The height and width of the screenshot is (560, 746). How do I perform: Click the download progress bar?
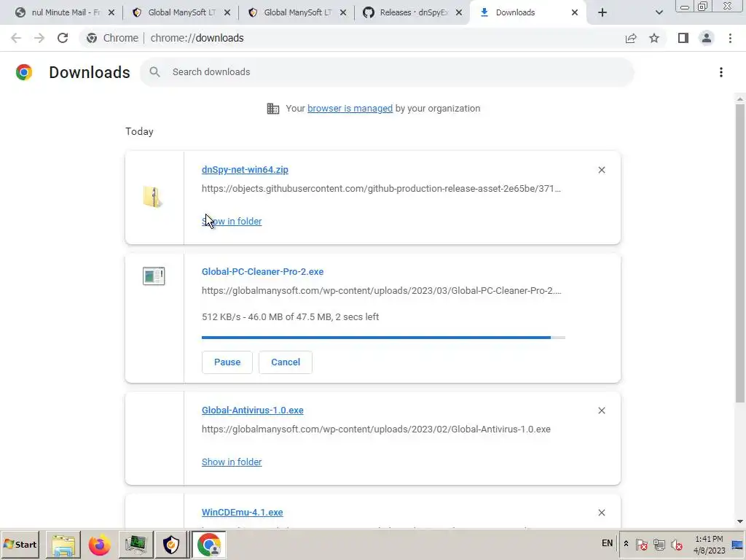[383, 338]
